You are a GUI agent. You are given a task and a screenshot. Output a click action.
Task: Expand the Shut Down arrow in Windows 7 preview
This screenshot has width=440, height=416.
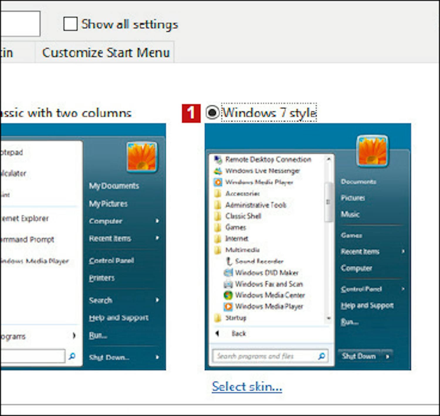click(x=387, y=356)
